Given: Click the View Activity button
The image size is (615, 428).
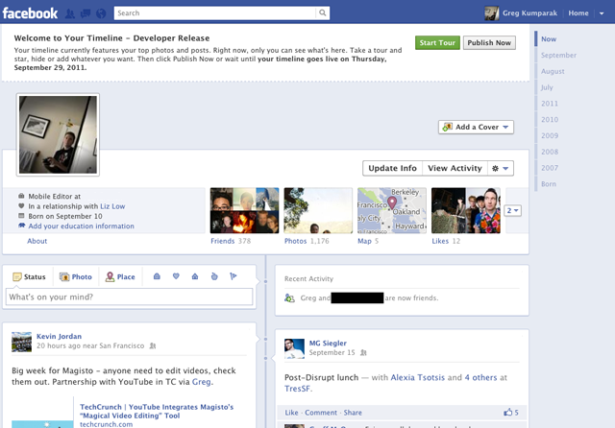Looking at the screenshot, I should point(455,168).
